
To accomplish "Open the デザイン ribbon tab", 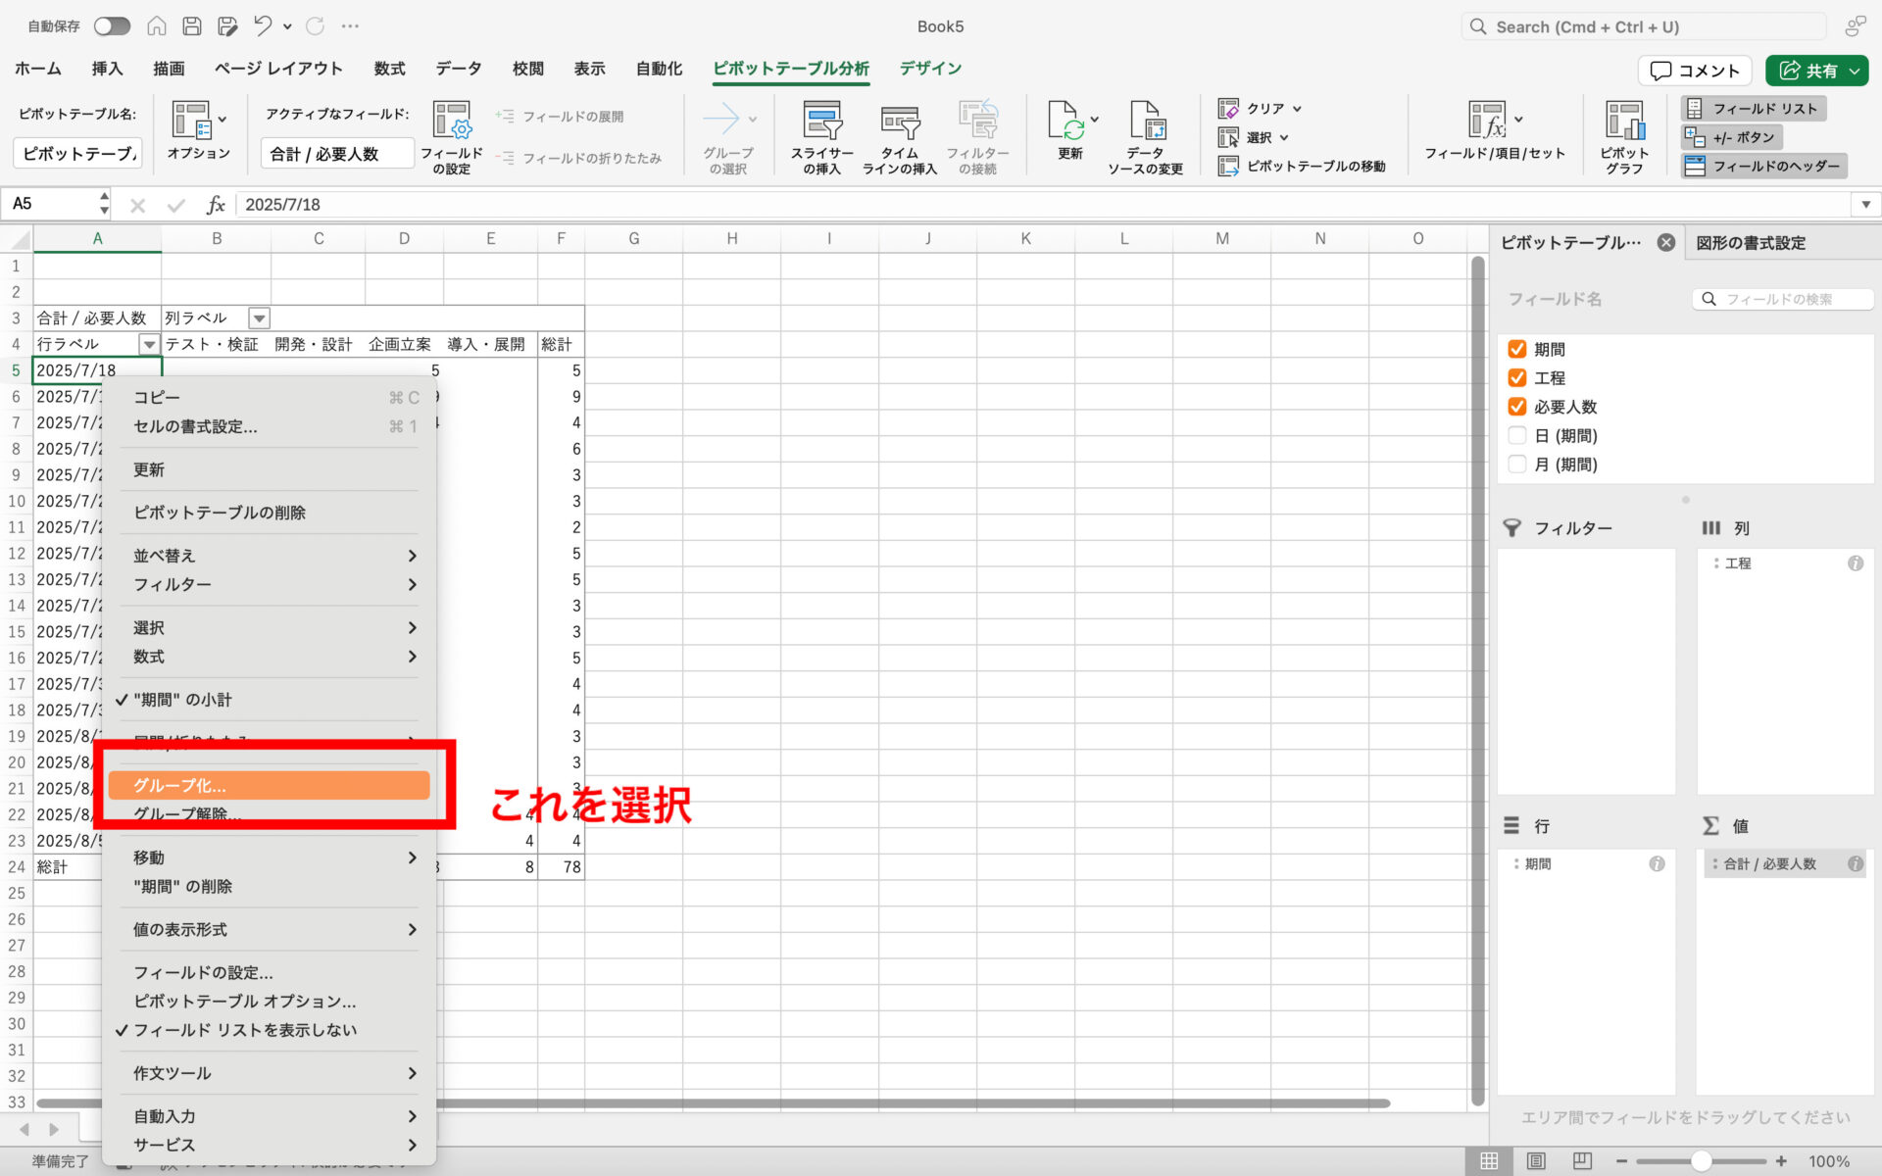I will (x=929, y=69).
